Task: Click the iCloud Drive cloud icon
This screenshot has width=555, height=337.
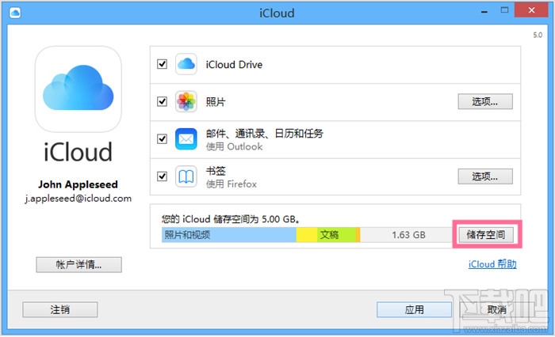Action: pyautogui.click(x=186, y=64)
